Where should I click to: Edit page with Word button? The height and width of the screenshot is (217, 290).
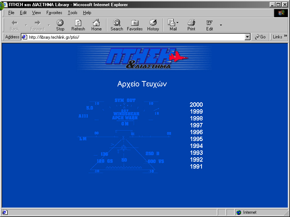click(x=210, y=25)
